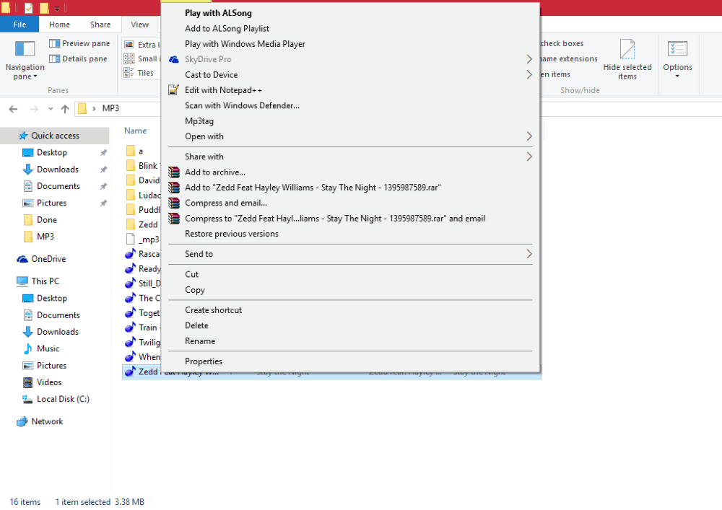Choose Add to ALSong Playlist
This screenshot has height=510, width=722.
[x=227, y=29]
